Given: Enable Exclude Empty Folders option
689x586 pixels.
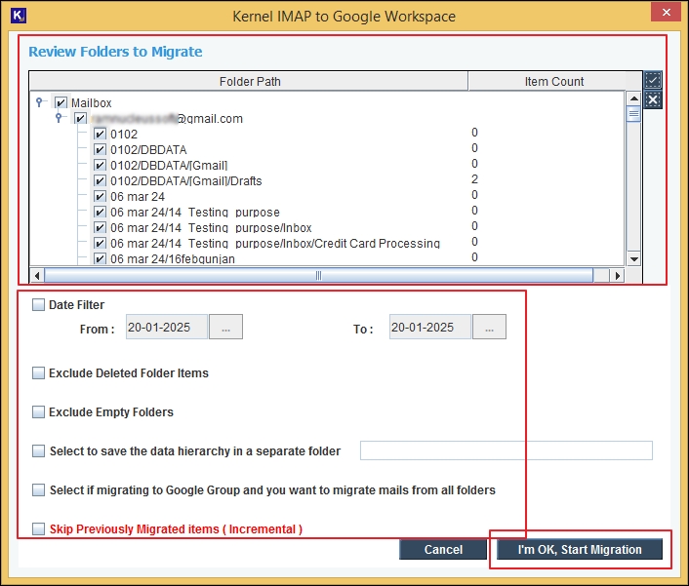Looking at the screenshot, I should (38, 412).
